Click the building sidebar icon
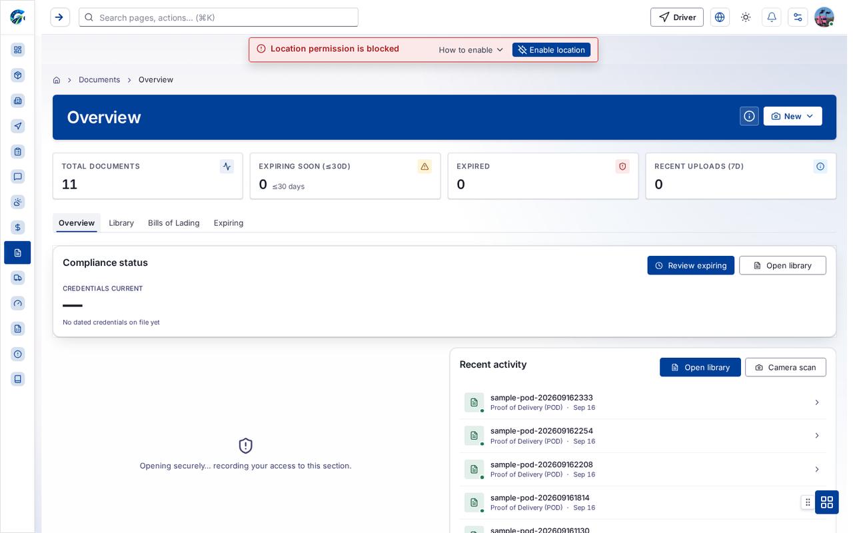This screenshot has height=533, width=853. [18, 101]
